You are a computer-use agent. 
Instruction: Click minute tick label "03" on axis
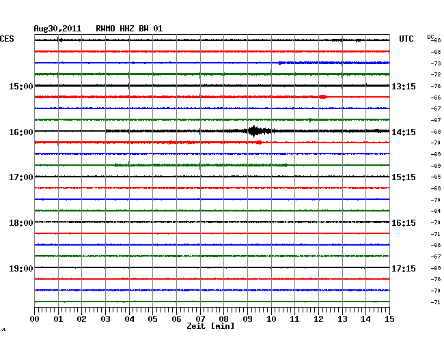105,319
